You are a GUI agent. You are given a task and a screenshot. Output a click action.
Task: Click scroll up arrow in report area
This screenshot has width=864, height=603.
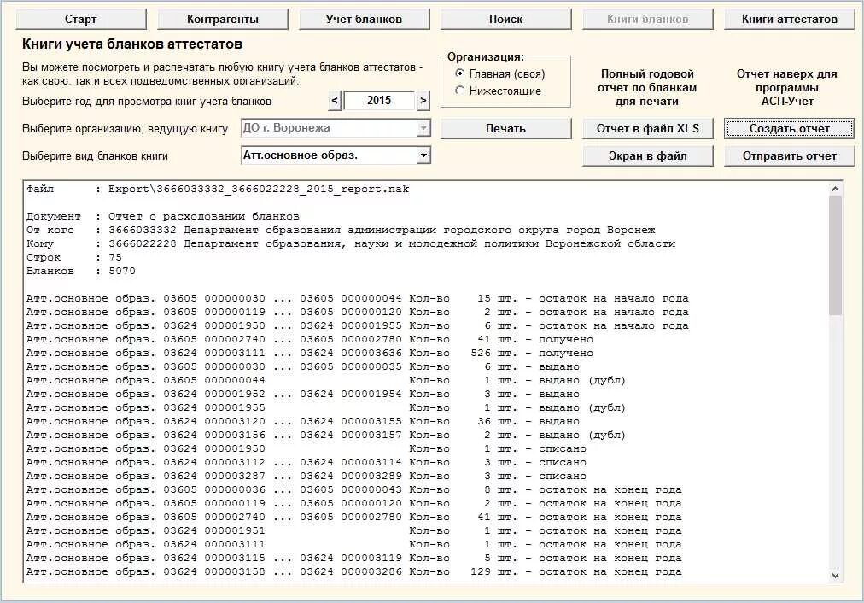(x=835, y=189)
